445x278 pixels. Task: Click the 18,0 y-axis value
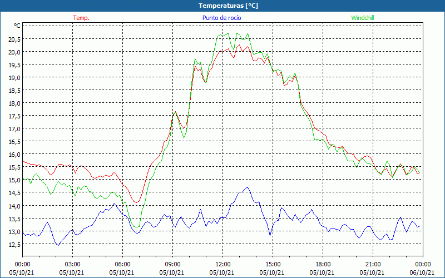point(14,103)
